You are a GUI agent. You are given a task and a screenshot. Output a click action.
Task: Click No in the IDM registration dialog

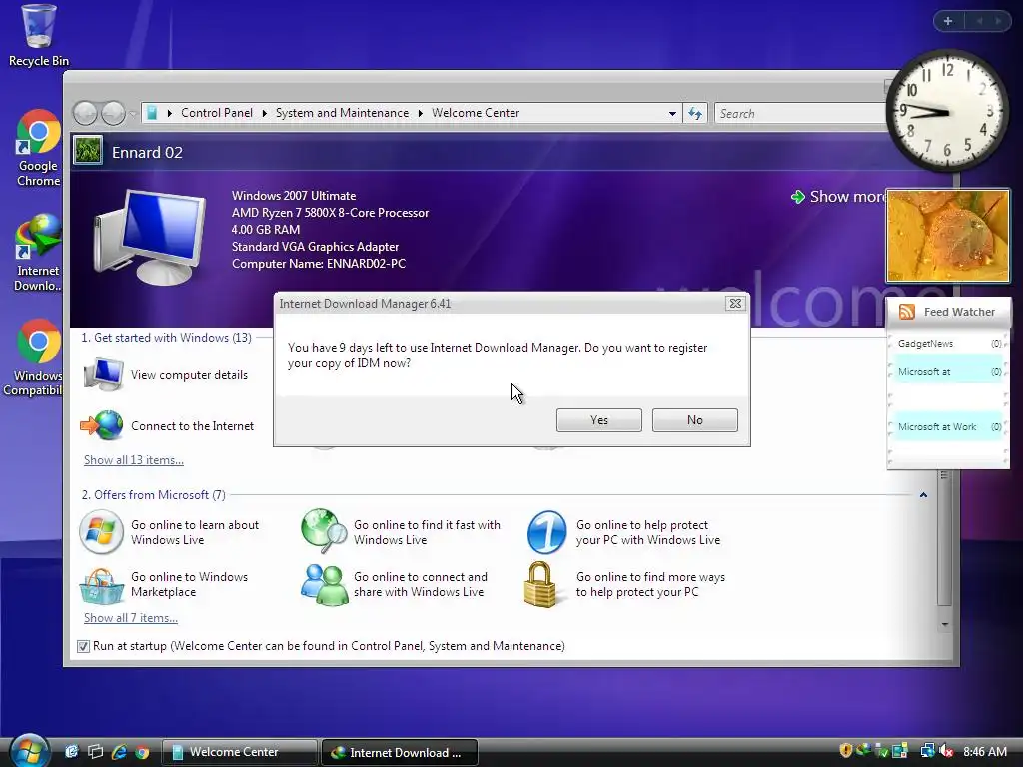pyautogui.click(x=695, y=420)
